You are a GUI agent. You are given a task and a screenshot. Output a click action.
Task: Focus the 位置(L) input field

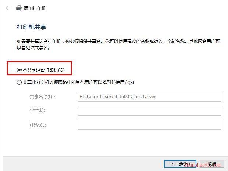(x=149, y=111)
